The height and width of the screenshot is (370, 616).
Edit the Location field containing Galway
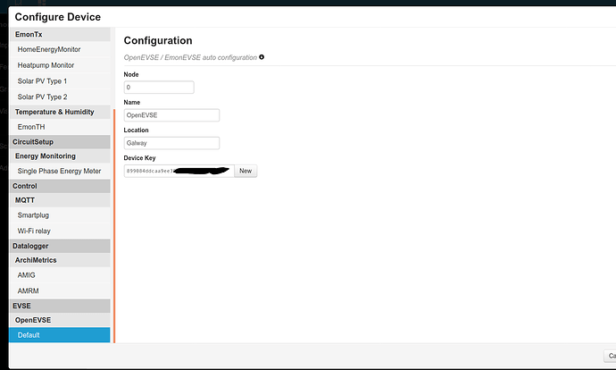point(171,143)
